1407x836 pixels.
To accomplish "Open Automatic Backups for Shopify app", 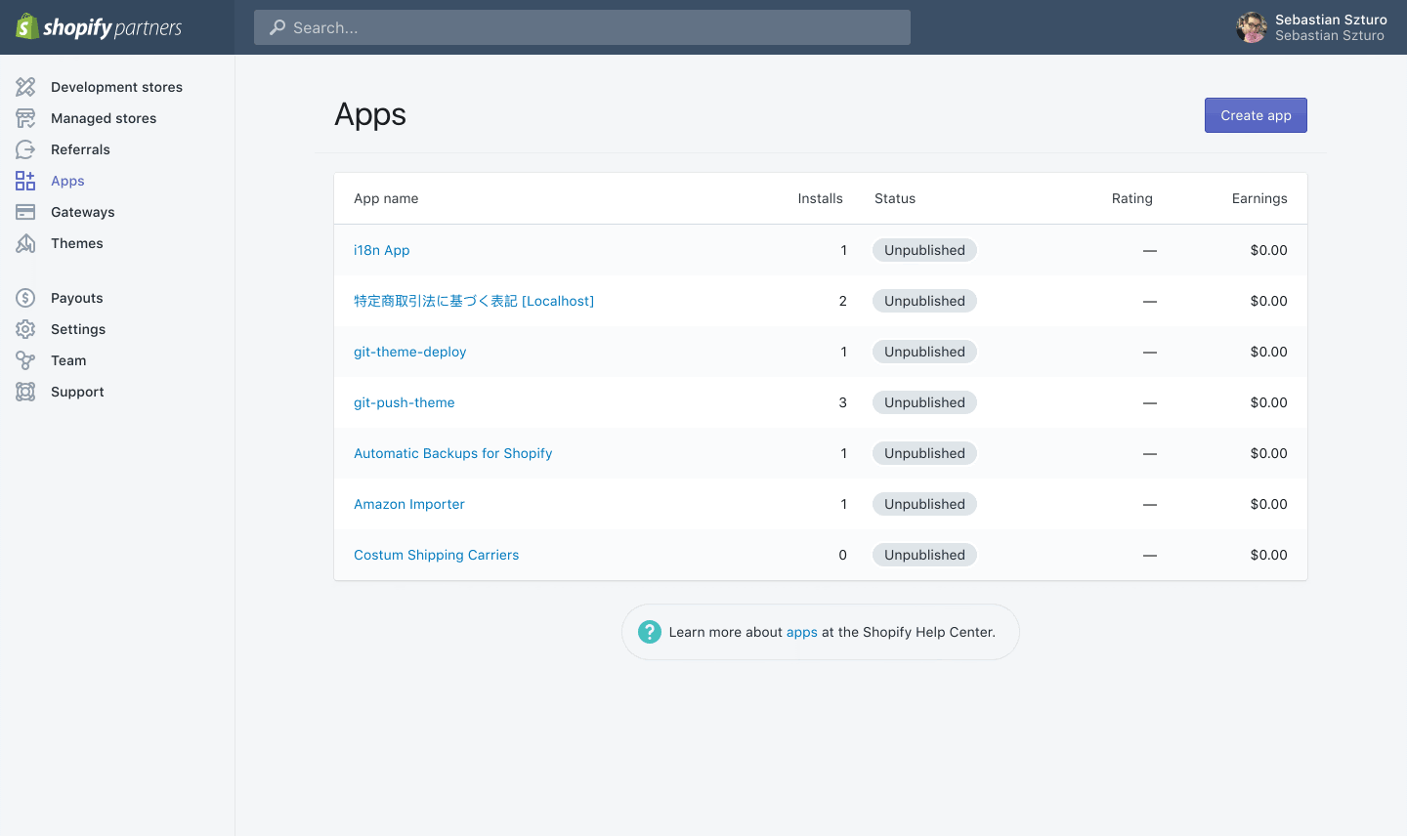I will point(452,453).
